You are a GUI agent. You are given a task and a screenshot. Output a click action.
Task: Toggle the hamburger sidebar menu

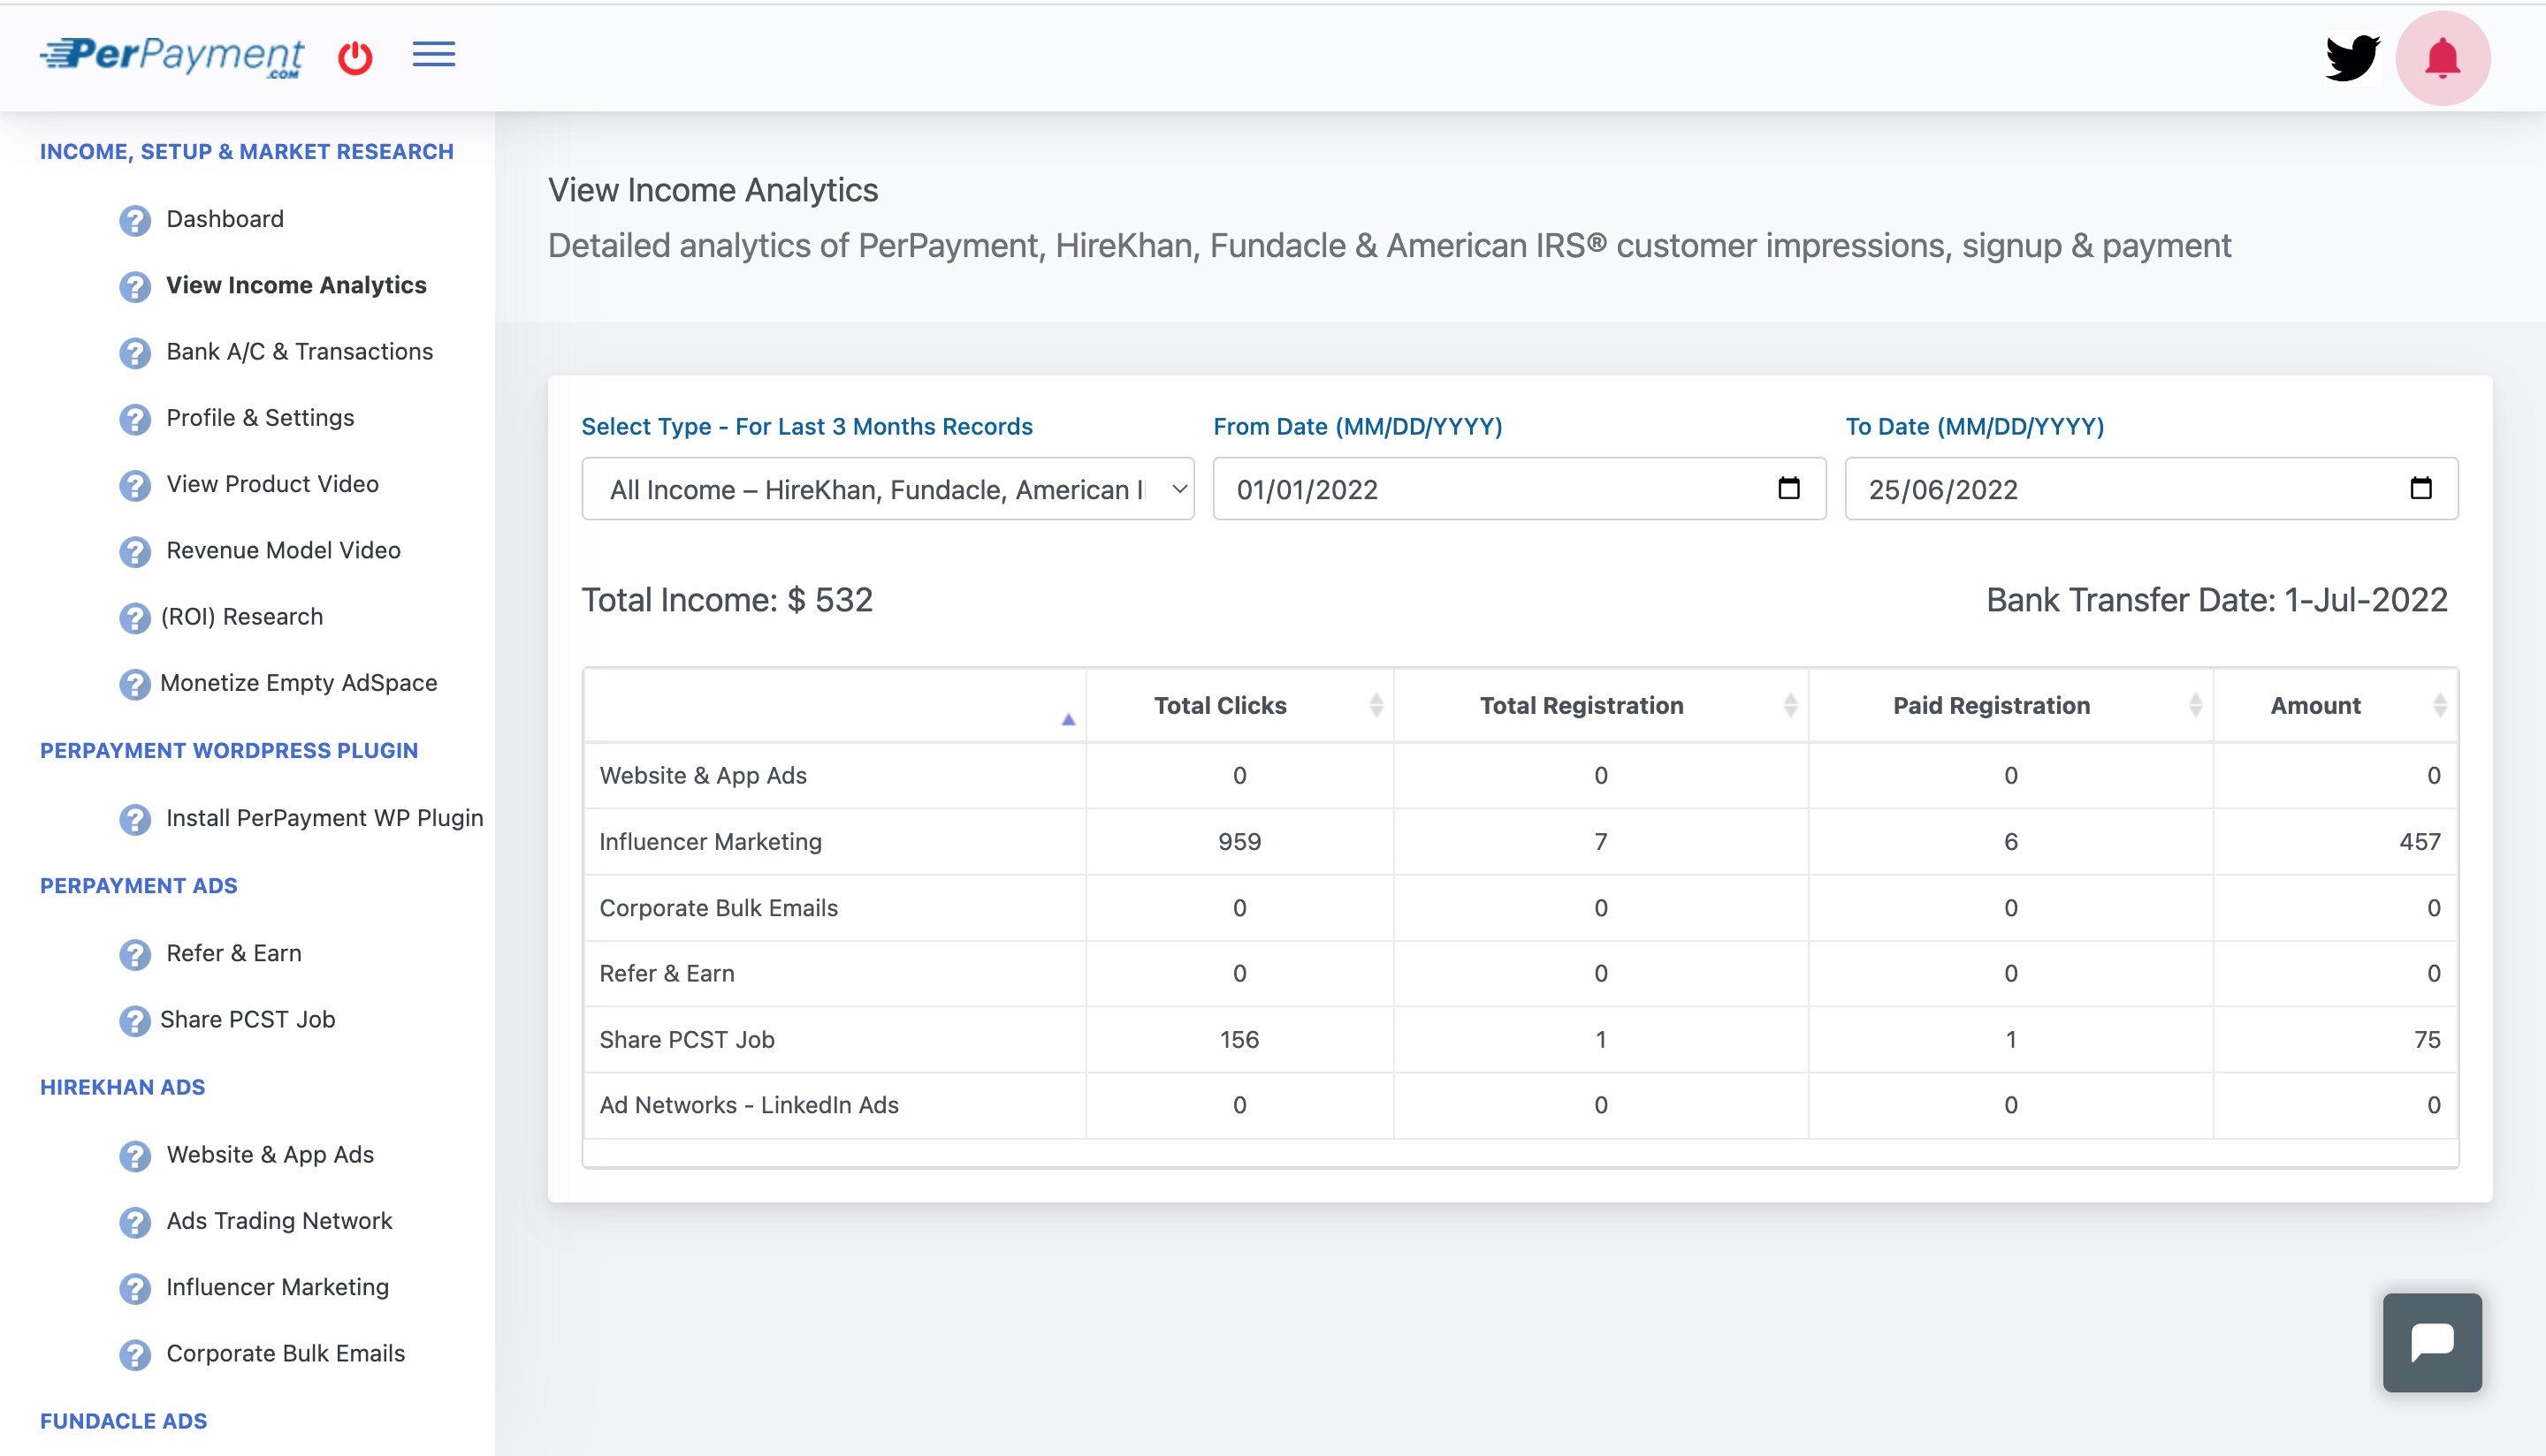(x=434, y=54)
